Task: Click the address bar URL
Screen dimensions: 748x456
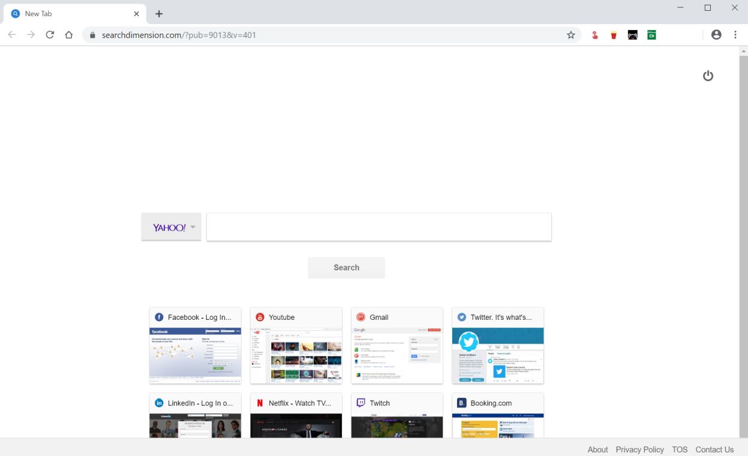Action: click(179, 35)
